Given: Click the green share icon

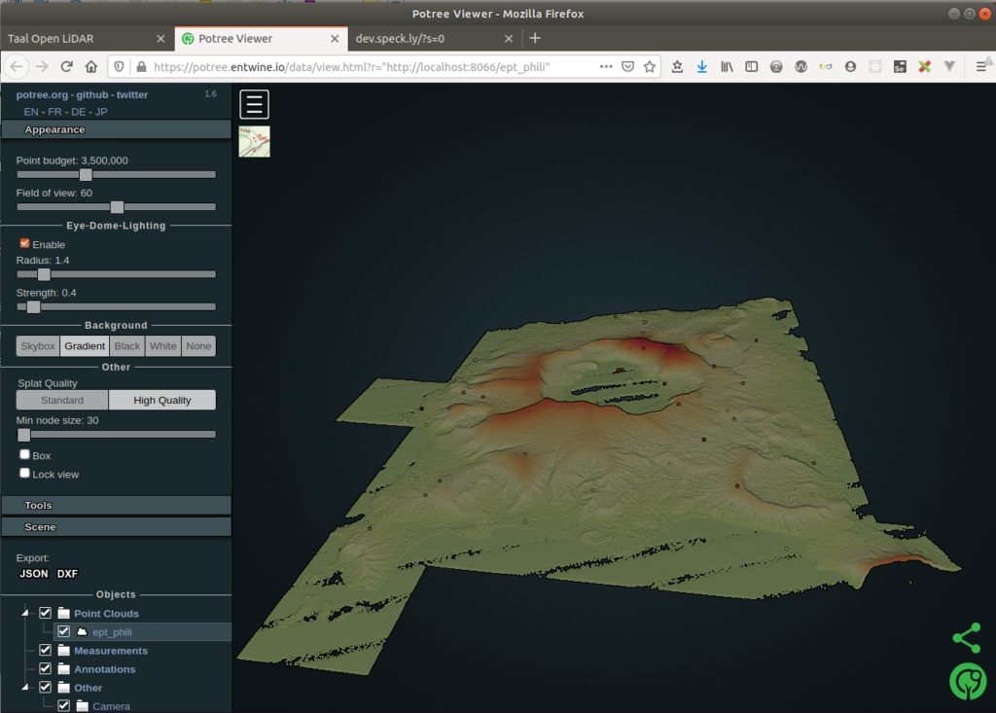Looking at the screenshot, I should tap(966, 638).
